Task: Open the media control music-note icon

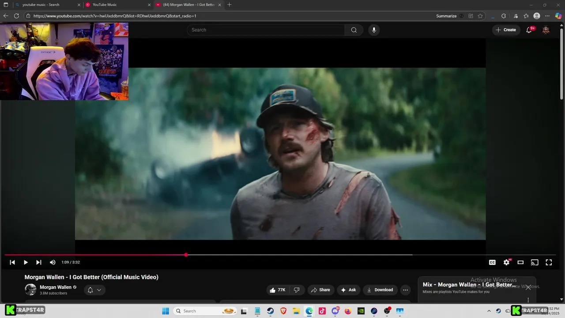Action: pyautogui.click(x=516, y=16)
